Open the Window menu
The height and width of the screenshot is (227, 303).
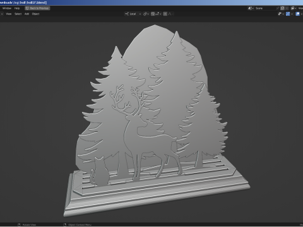[7, 8]
